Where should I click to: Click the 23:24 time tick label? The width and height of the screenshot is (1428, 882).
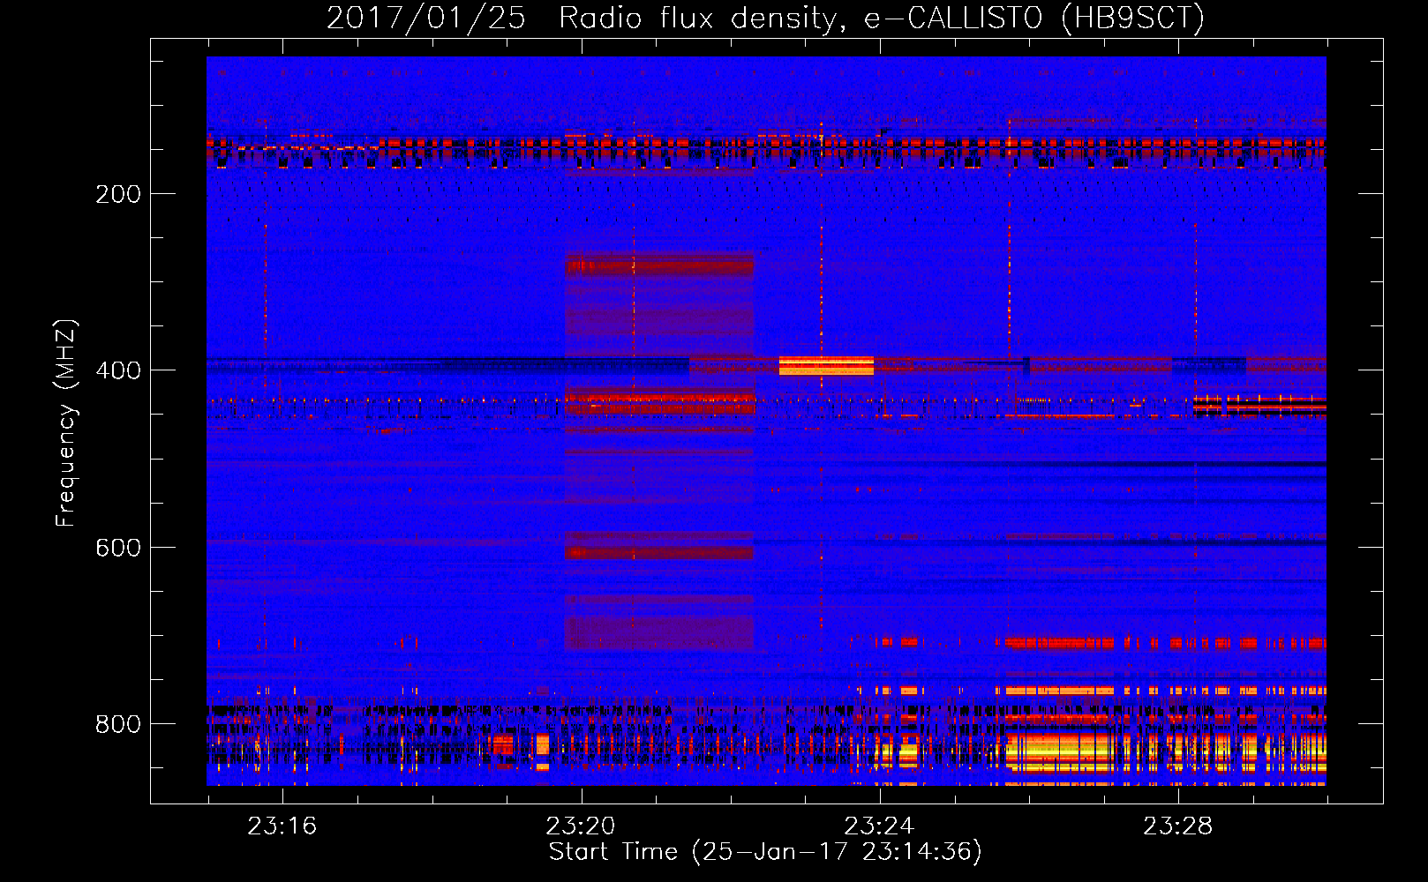click(879, 826)
